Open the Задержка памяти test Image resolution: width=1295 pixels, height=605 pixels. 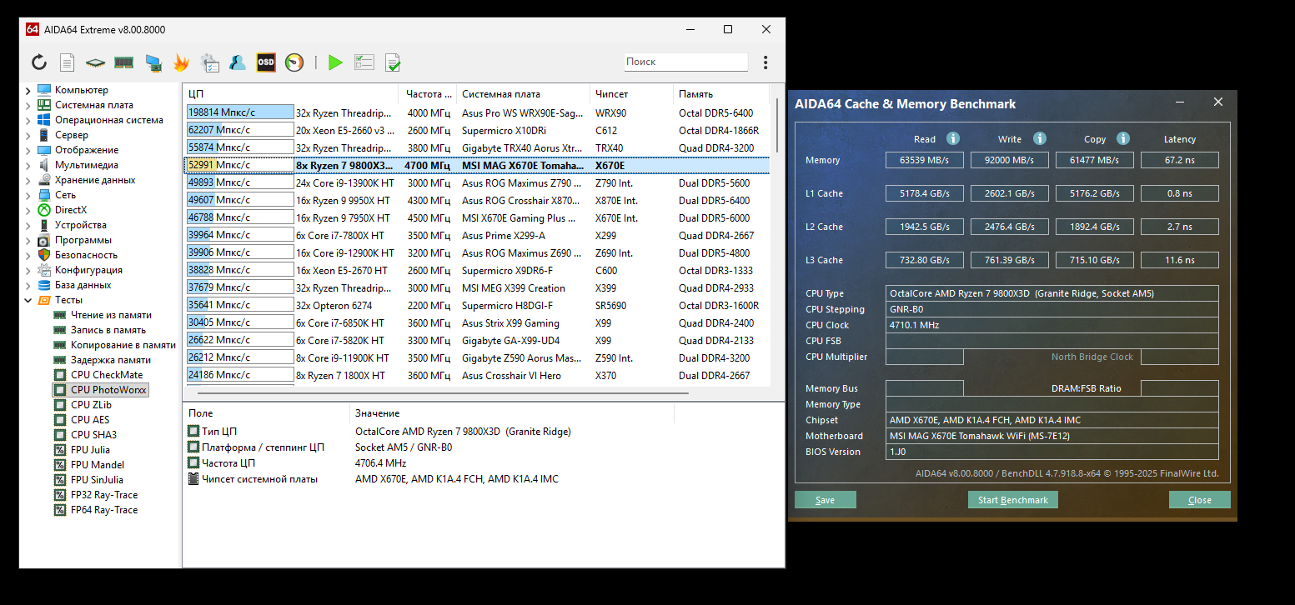111,360
